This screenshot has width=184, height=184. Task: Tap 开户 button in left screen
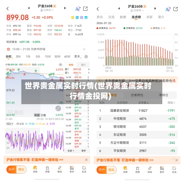click(x=11, y=169)
